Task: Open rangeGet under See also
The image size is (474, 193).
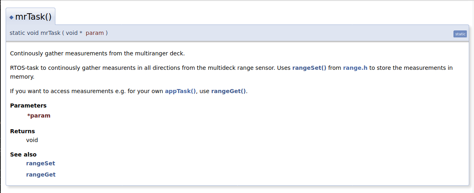Action: (41, 175)
